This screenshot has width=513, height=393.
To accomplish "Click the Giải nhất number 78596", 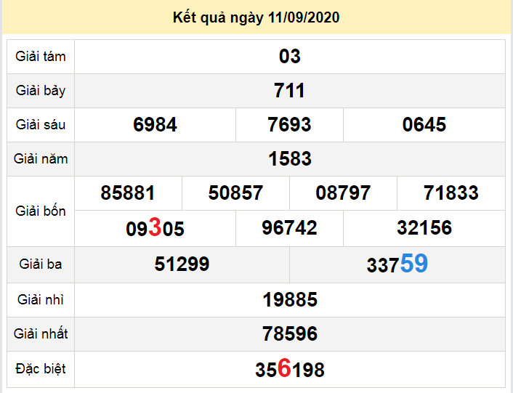I will (290, 334).
